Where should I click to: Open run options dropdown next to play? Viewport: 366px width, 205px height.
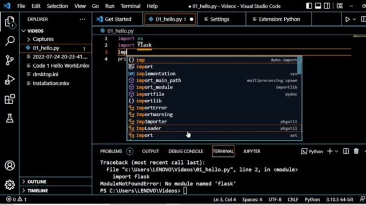tap(355, 19)
